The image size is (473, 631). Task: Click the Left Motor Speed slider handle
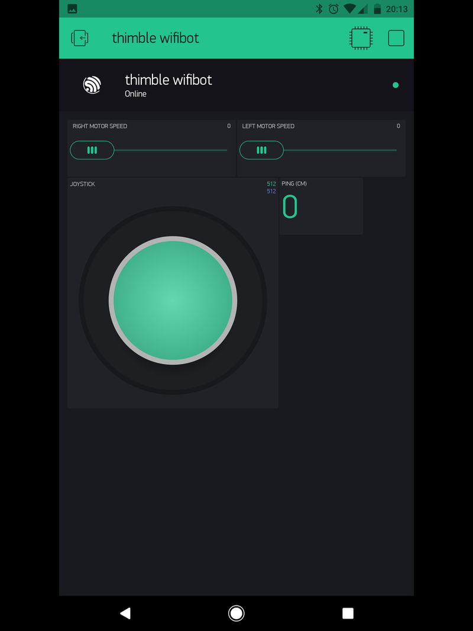click(261, 150)
